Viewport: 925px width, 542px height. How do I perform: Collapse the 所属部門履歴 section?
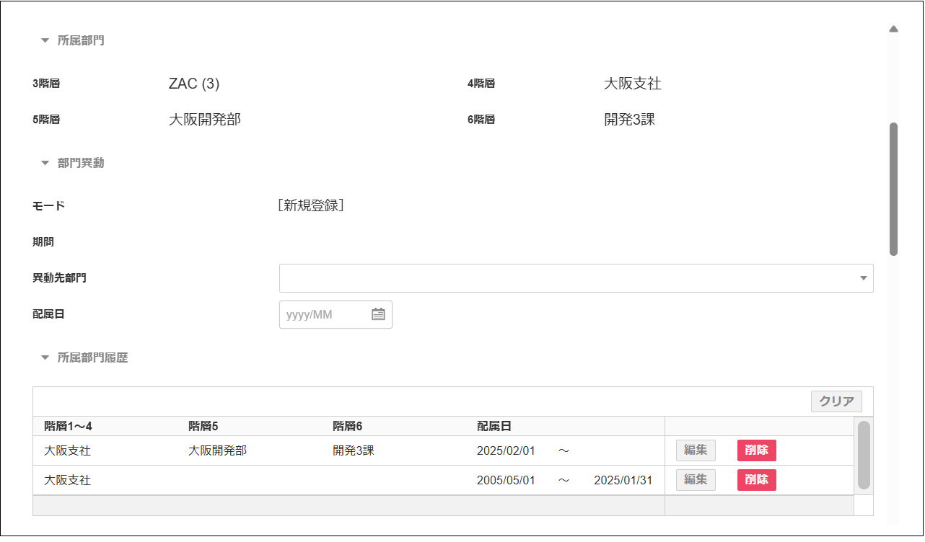click(x=45, y=357)
